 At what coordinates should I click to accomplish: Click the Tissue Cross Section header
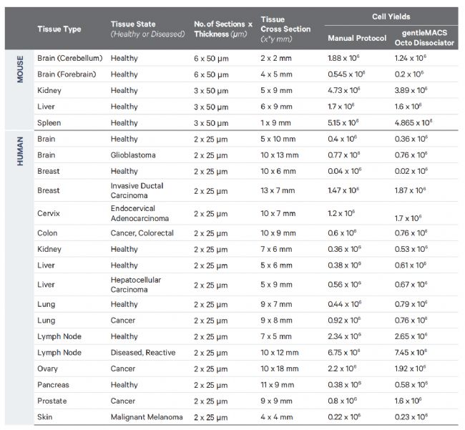coord(285,29)
